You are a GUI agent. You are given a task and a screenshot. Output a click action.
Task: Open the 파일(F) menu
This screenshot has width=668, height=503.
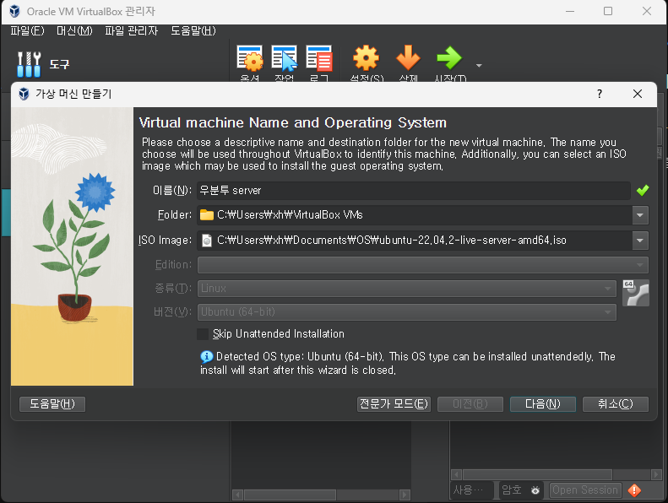[27, 30]
